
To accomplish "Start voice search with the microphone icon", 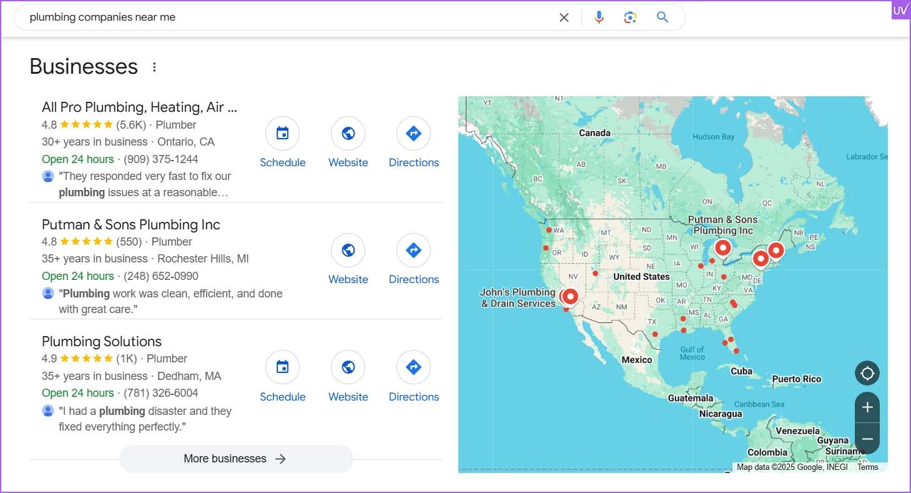I will point(599,17).
